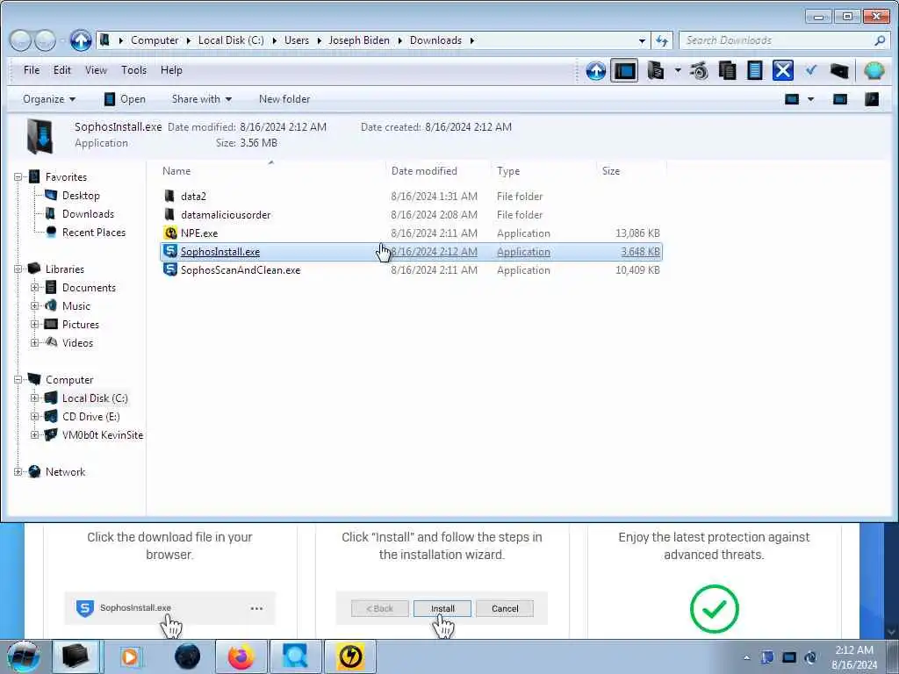This screenshot has width=899, height=674.
Task: Go forward with the Forward navigation button
Action: coord(46,40)
